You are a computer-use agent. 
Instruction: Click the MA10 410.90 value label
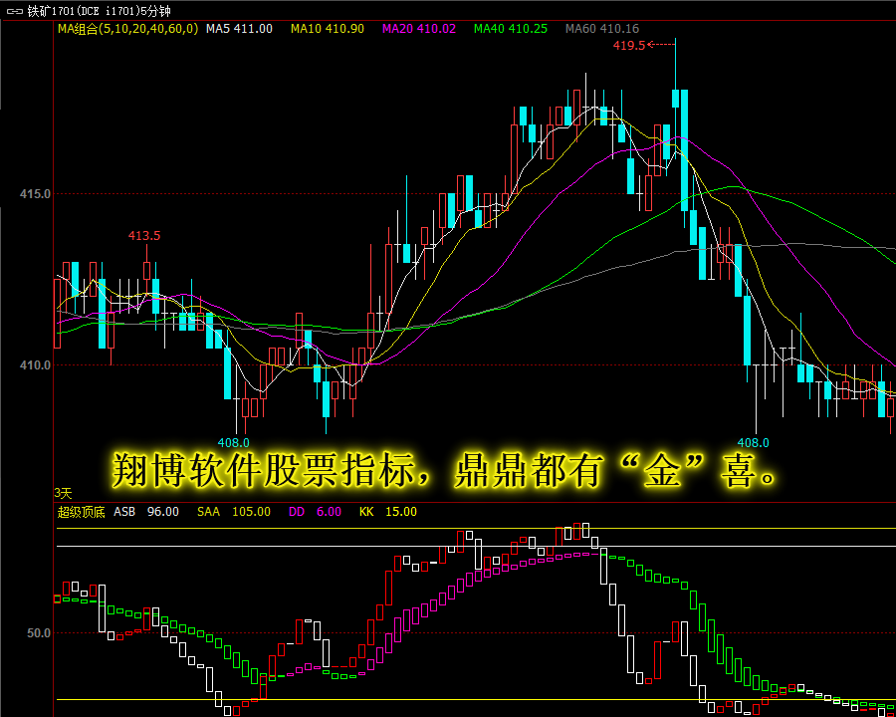327,29
